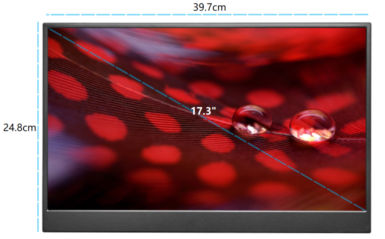
Task: Click the 39.7cm width label
Action: click(209, 7)
